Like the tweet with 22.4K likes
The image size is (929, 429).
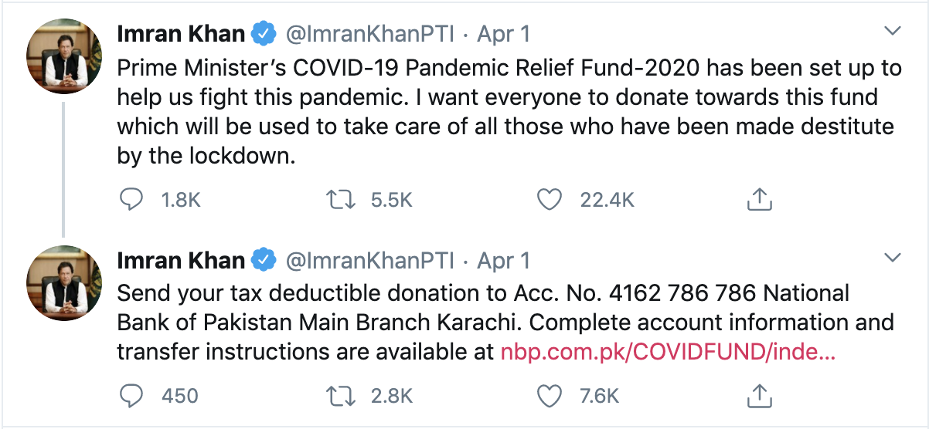pyautogui.click(x=549, y=200)
